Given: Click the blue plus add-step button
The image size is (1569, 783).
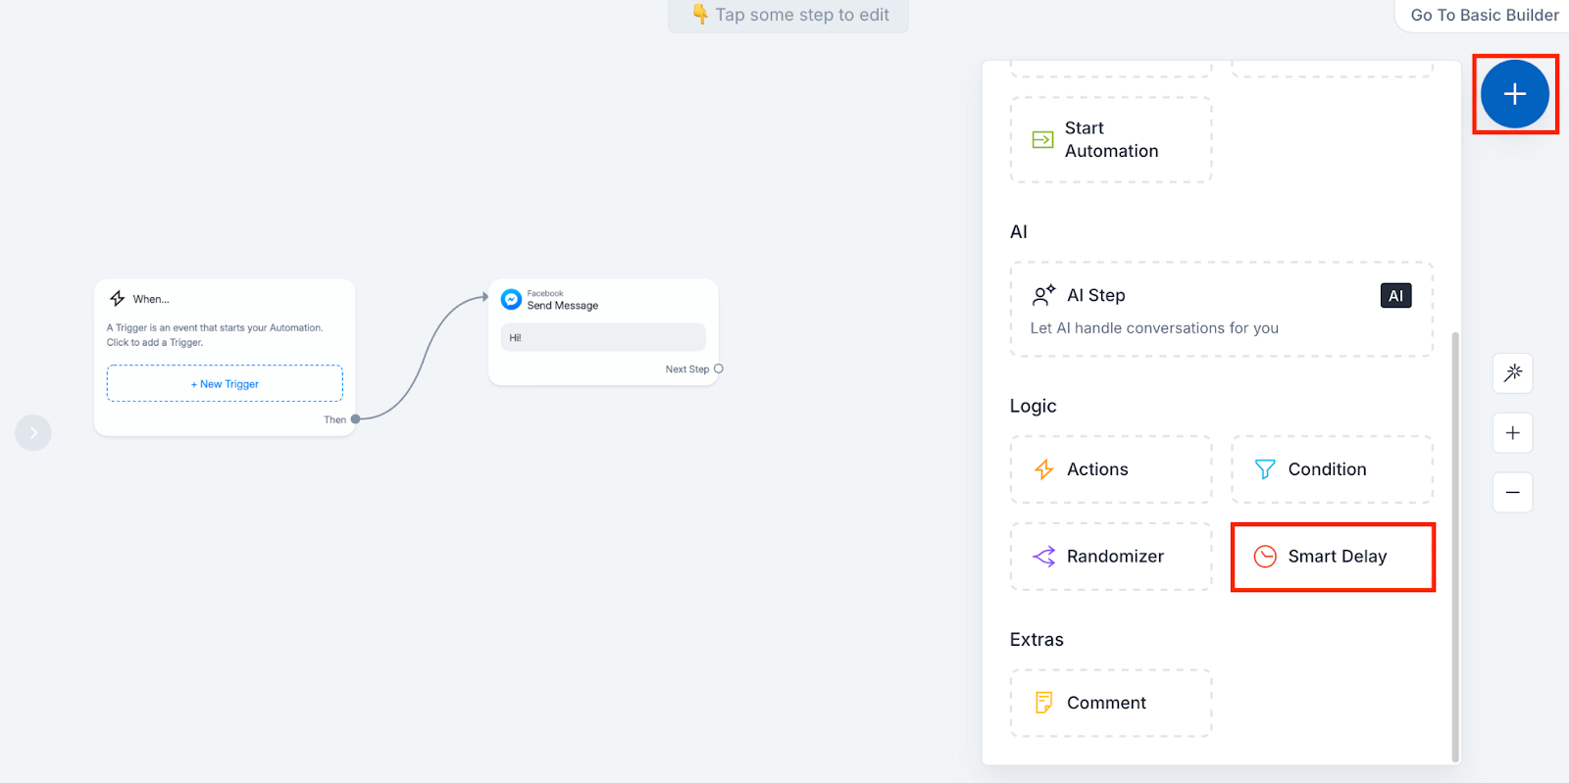Looking at the screenshot, I should point(1514,94).
